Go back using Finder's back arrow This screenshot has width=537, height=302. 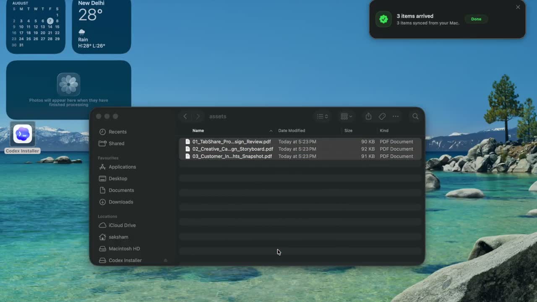[x=185, y=116]
